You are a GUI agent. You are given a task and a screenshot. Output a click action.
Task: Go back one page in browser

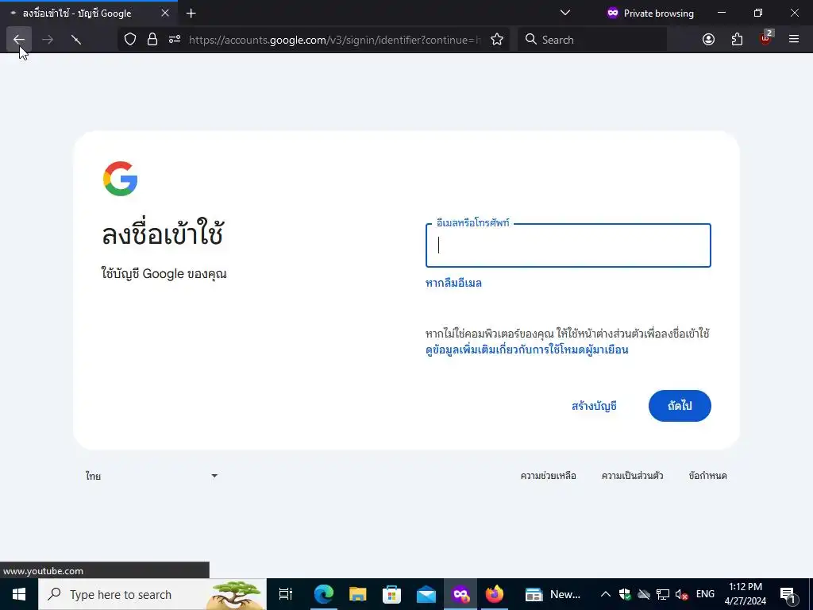pyautogui.click(x=19, y=40)
